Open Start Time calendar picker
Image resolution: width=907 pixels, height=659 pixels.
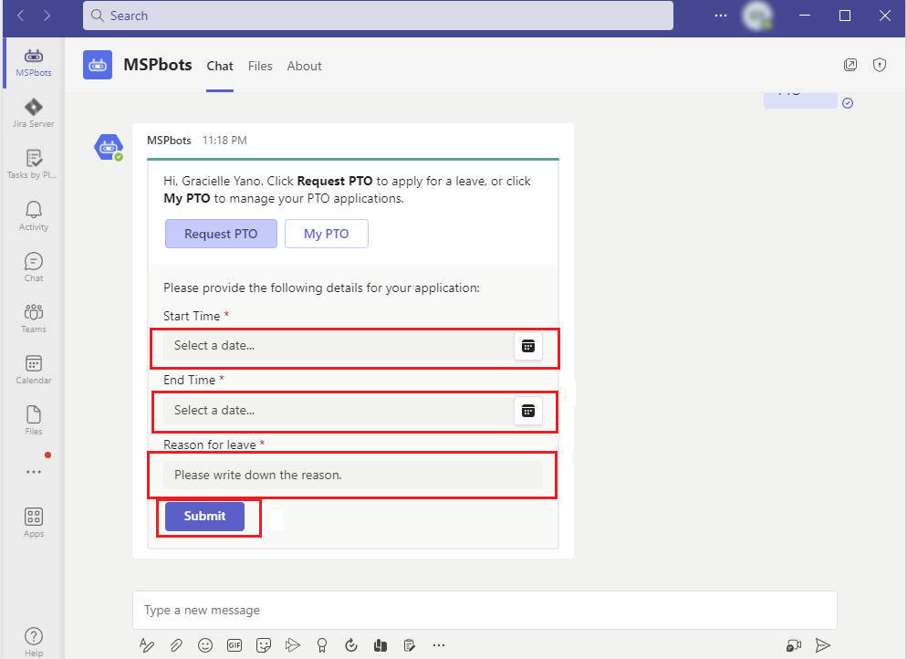[527, 346]
